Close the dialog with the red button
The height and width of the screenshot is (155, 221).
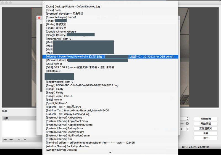pyautogui.click(x=39, y=18)
